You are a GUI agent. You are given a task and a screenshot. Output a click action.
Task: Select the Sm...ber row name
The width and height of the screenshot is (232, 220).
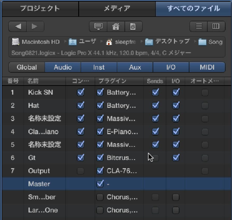(x=42, y=197)
